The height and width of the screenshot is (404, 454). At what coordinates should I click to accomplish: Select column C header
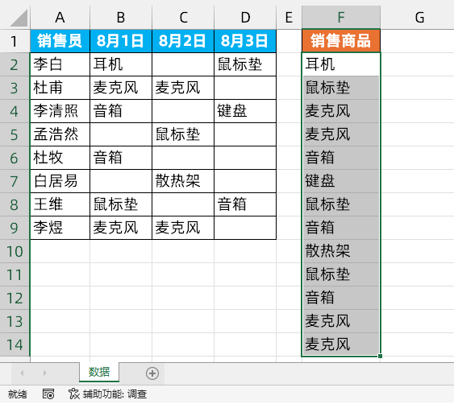pos(183,18)
